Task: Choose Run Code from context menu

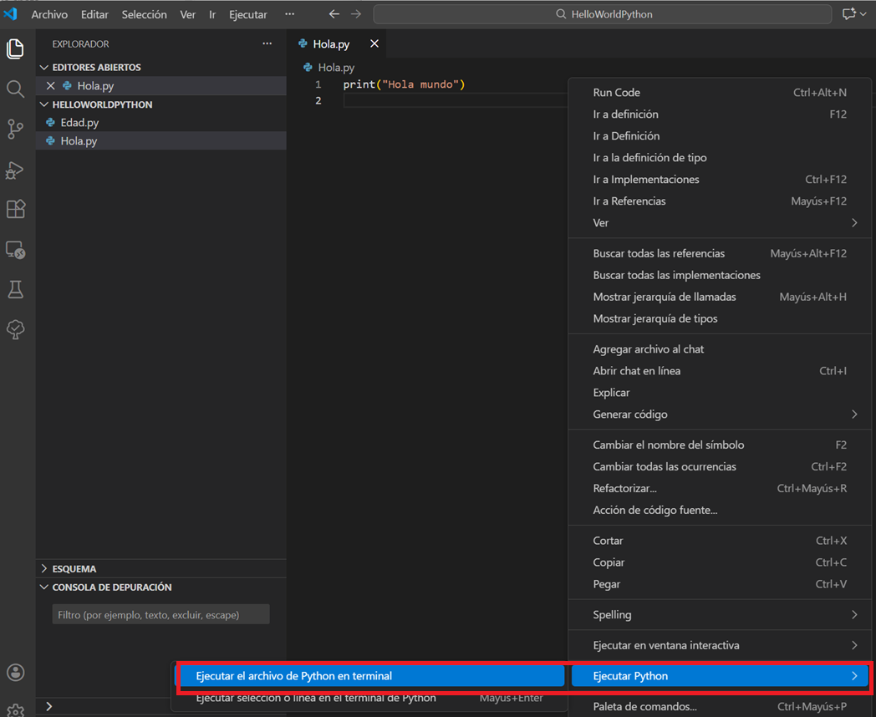Action: (616, 93)
